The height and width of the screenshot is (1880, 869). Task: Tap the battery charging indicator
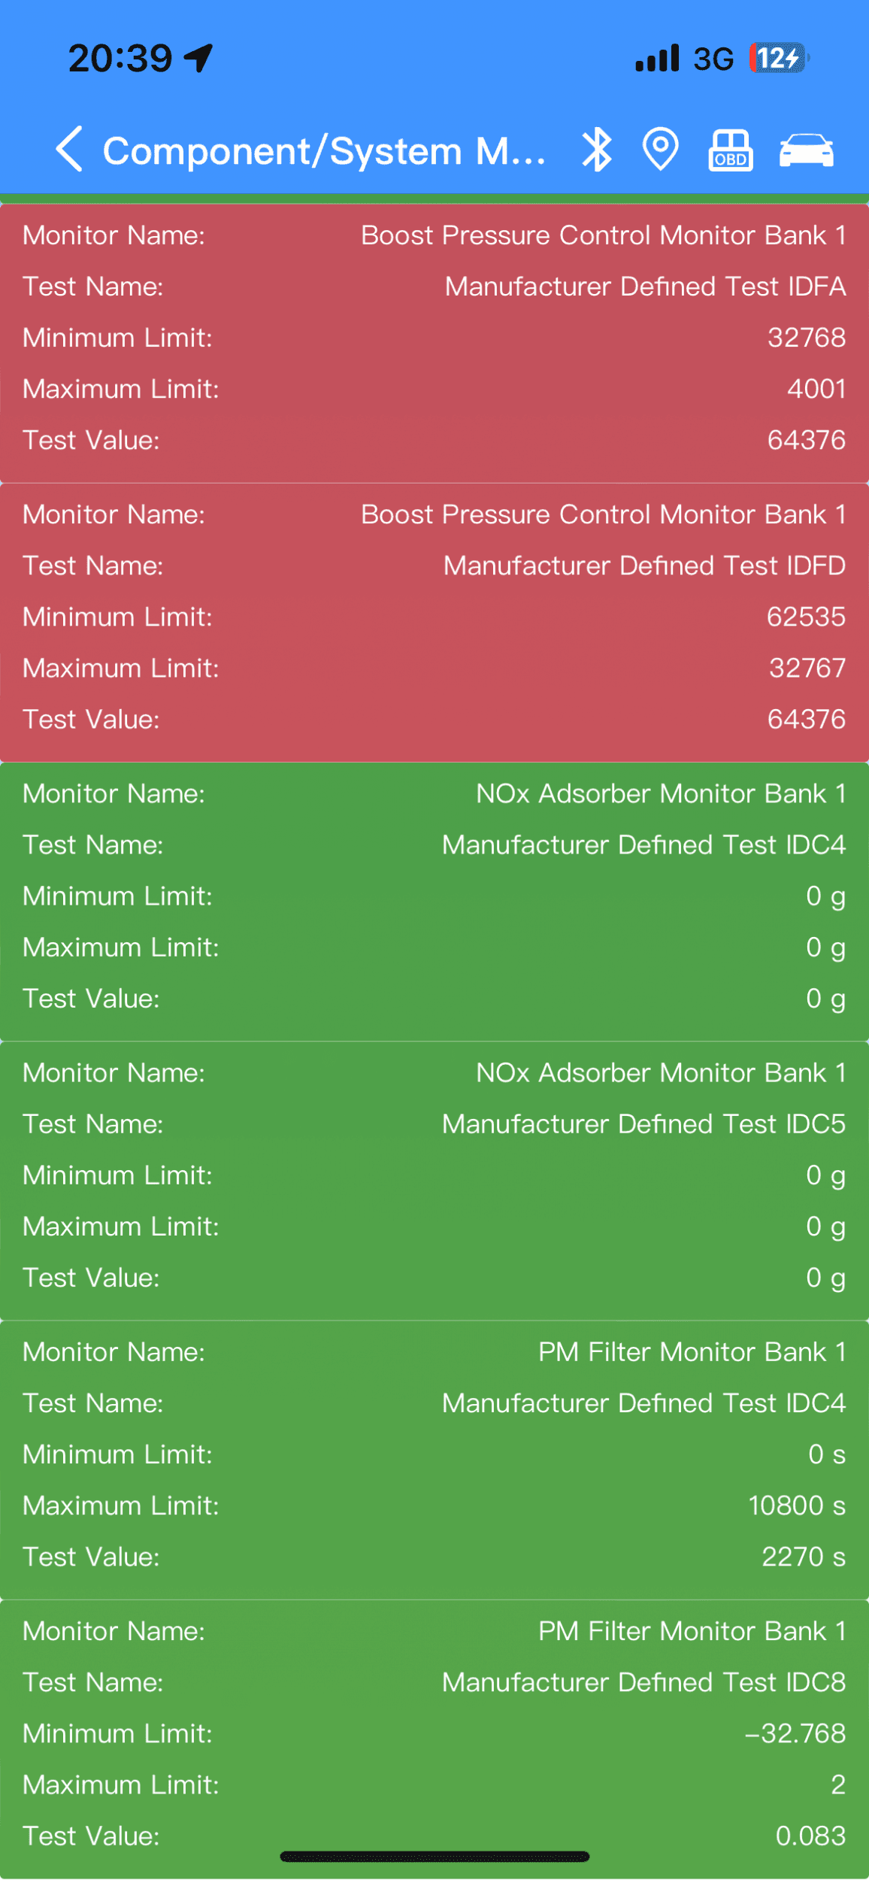coord(780,58)
